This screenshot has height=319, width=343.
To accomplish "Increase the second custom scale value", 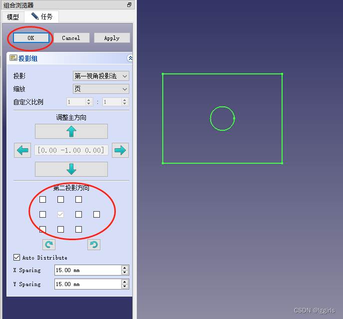I will coord(124,100).
